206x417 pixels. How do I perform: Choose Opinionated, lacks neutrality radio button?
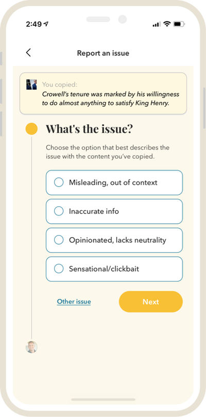click(114, 240)
